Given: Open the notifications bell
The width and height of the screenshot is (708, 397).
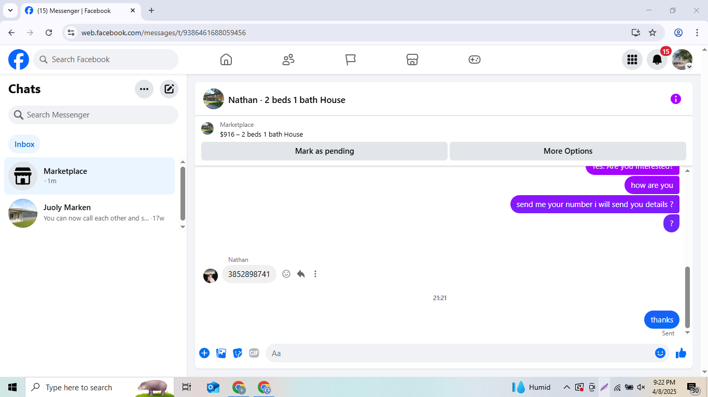Looking at the screenshot, I should tap(657, 60).
